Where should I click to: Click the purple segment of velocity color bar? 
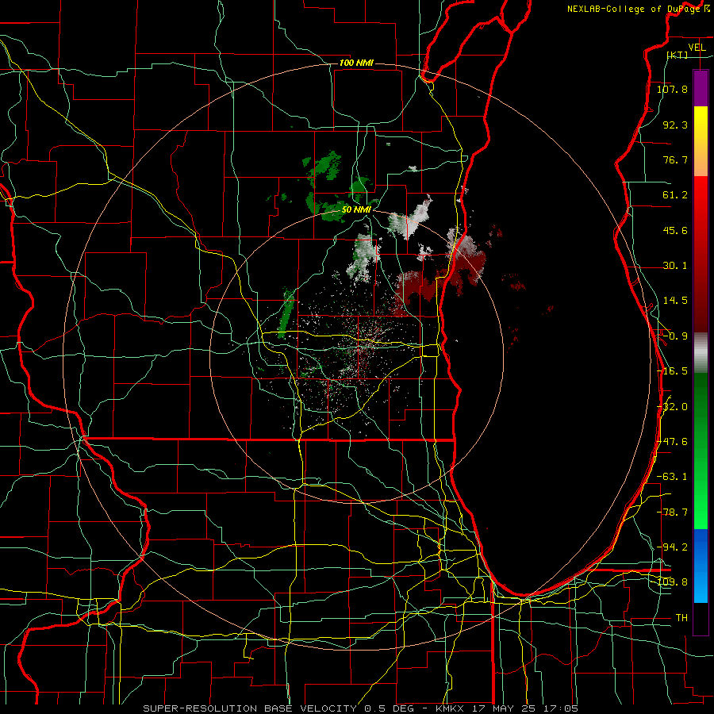tap(701, 88)
